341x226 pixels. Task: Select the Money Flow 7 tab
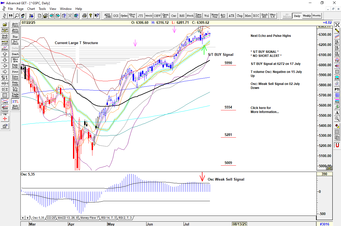pos(90,218)
